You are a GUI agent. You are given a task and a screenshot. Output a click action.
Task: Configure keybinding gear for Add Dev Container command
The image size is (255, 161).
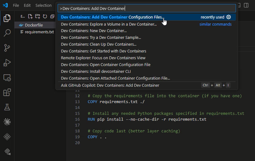pos(228,17)
